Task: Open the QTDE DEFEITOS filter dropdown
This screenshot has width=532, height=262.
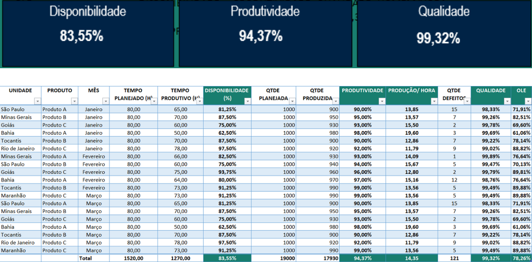Action: click(467, 101)
